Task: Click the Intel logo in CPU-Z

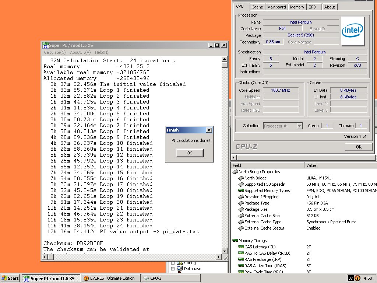Action: 352,31
